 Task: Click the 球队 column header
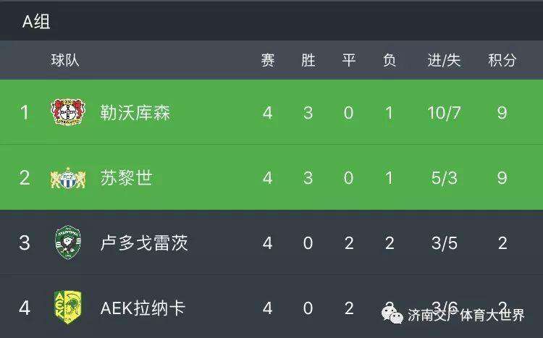tap(64, 61)
